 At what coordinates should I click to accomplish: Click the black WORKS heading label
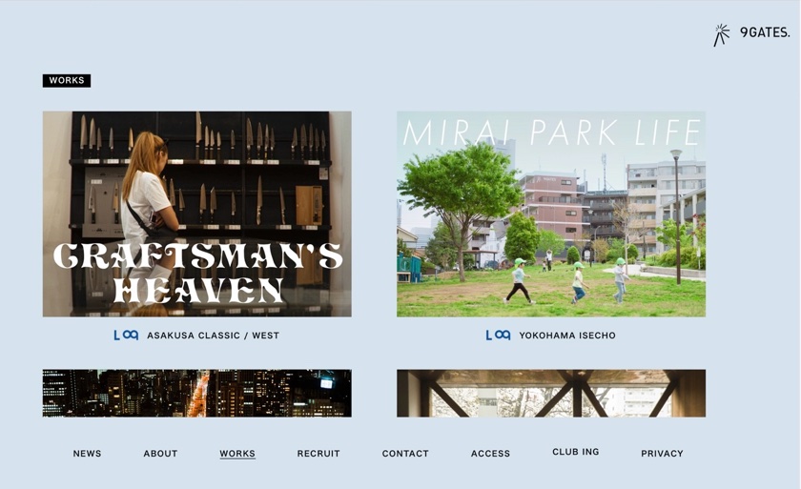(67, 81)
